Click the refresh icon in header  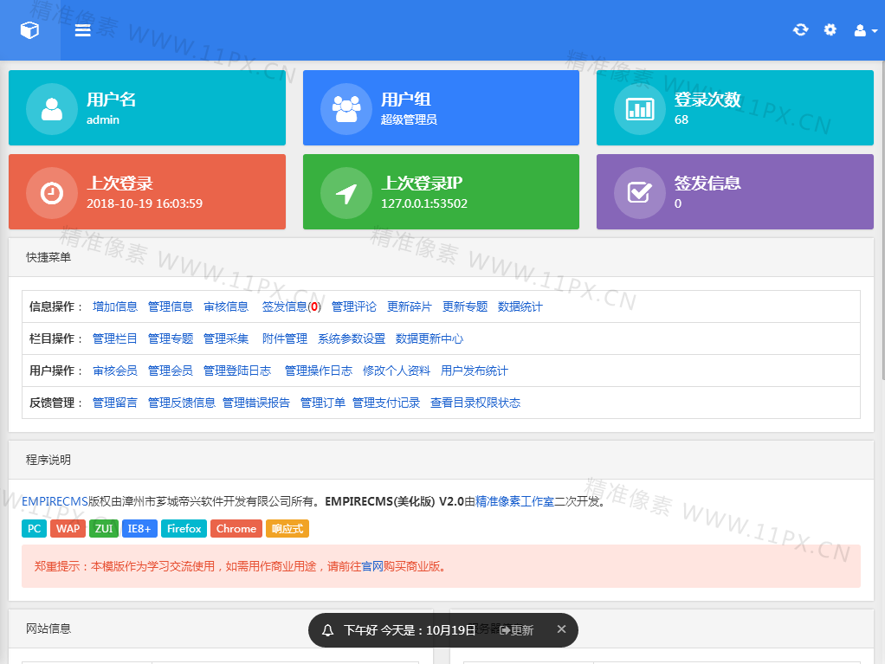(800, 30)
